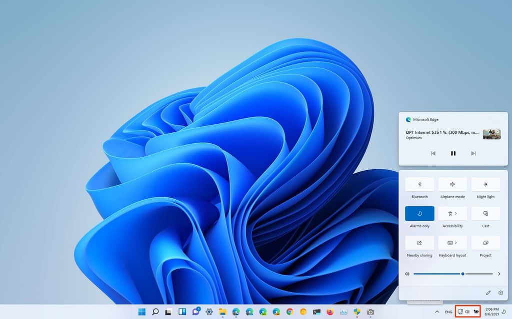This screenshot has width=512, height=319.
Task: Open the ENG language switcher
Action: click(x=448, y=311)
